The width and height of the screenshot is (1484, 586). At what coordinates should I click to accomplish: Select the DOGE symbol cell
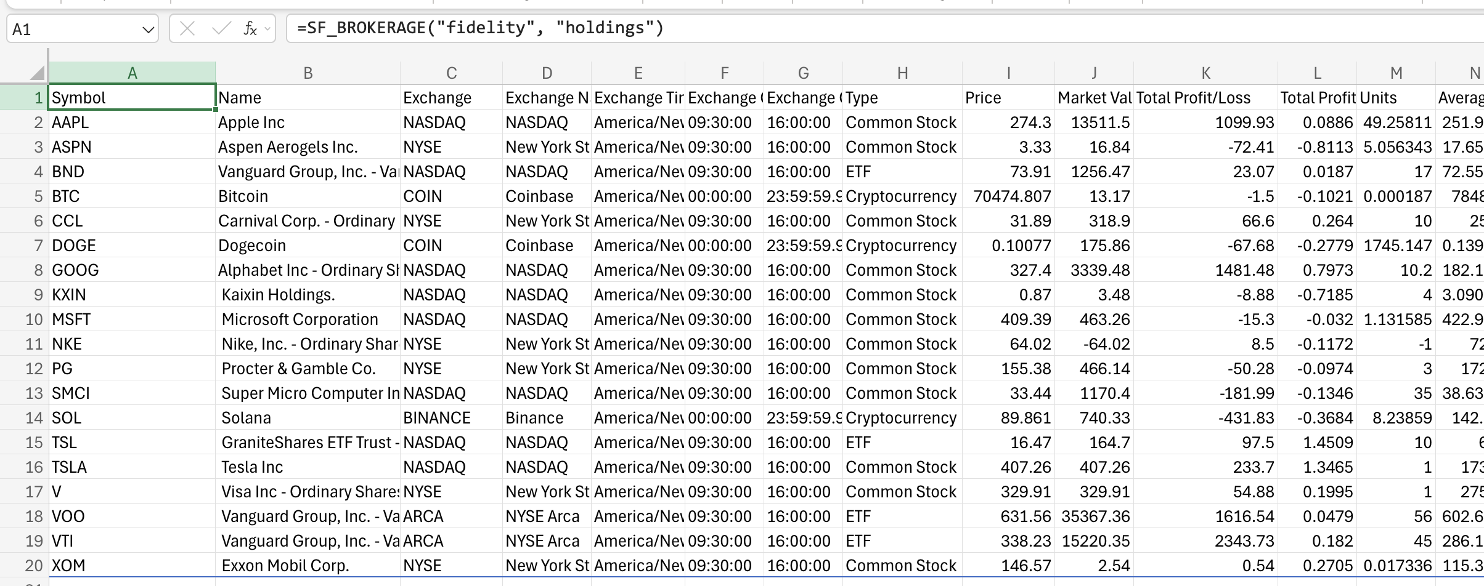coord(132,245)
